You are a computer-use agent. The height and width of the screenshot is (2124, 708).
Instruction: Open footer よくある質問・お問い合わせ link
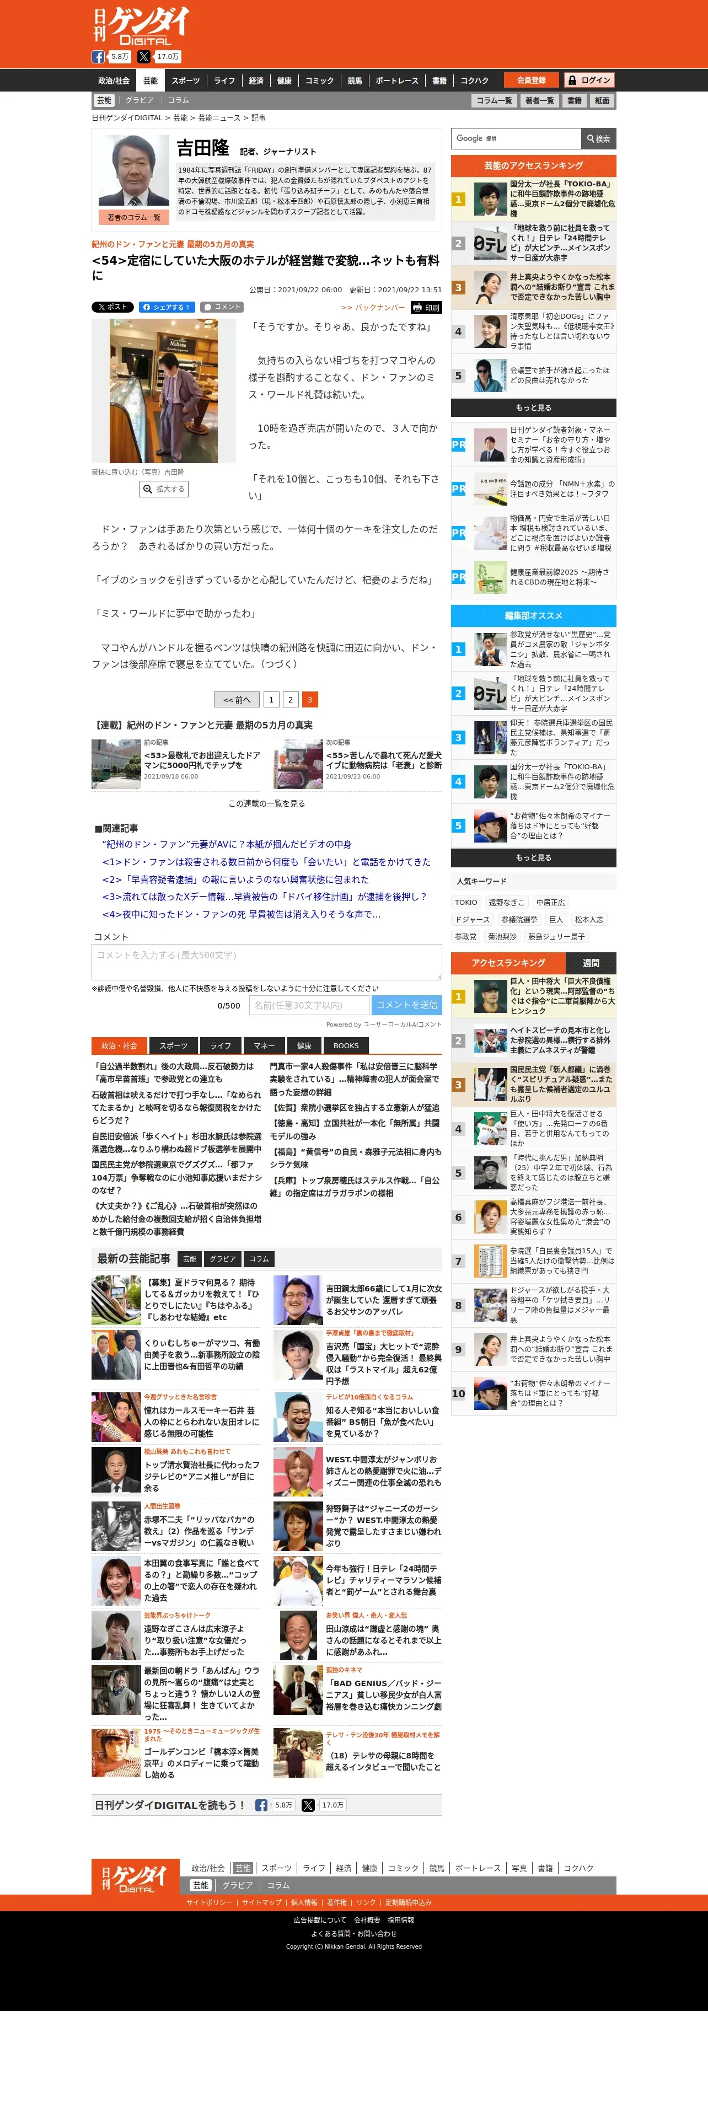pos(353,1934)
